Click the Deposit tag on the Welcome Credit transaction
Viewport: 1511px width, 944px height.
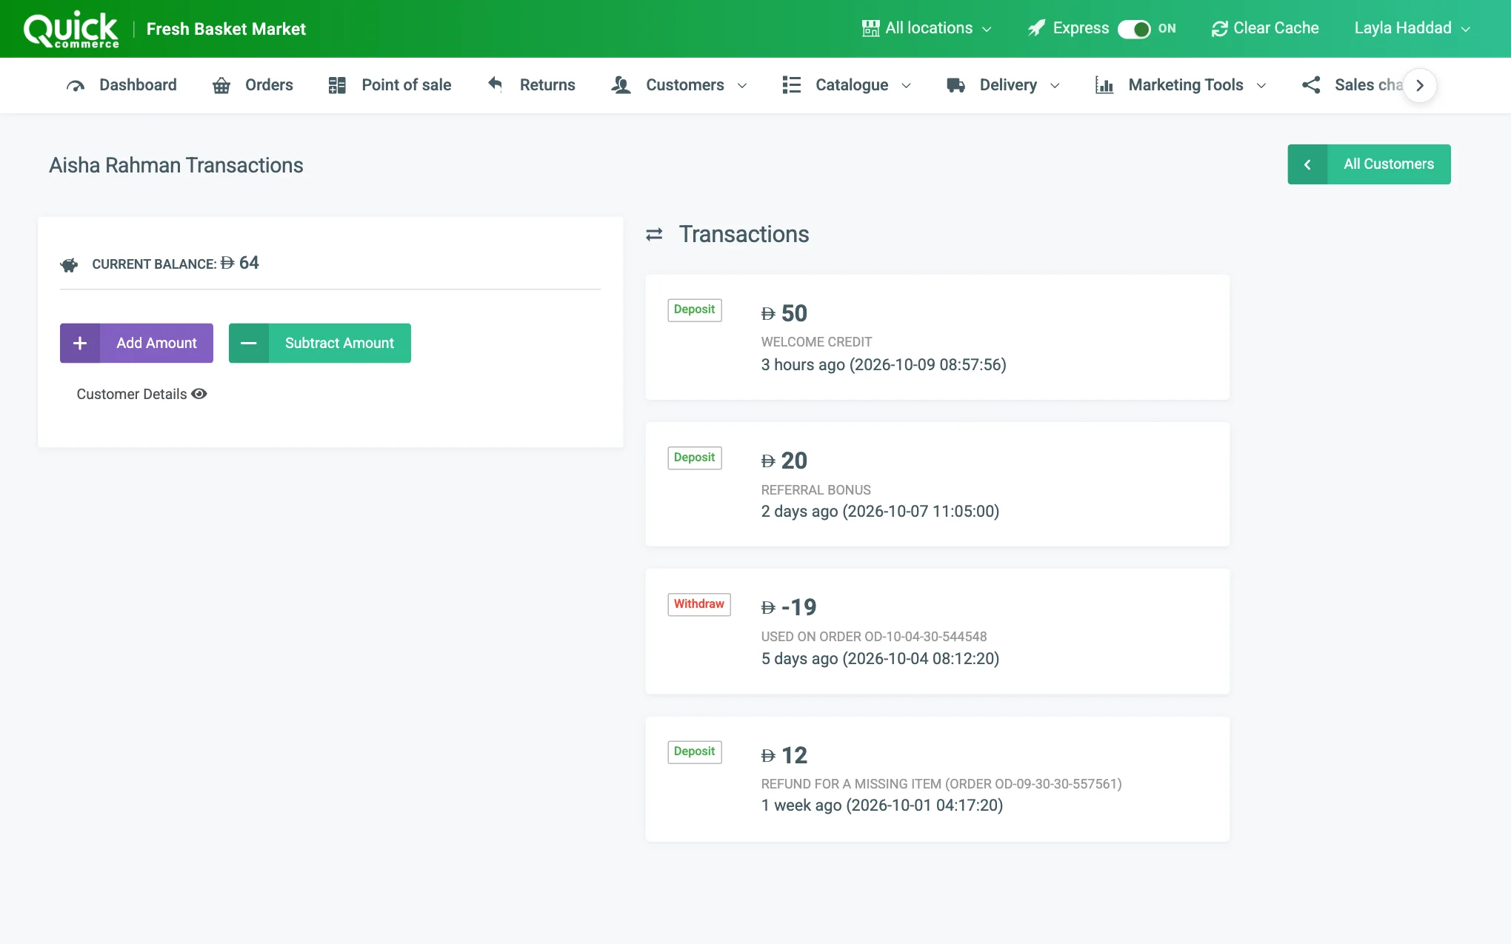pos(695,309)
